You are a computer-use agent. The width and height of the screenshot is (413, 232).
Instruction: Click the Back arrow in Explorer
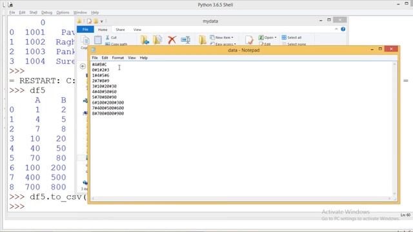pyautogui.click(x=83, y=66)
